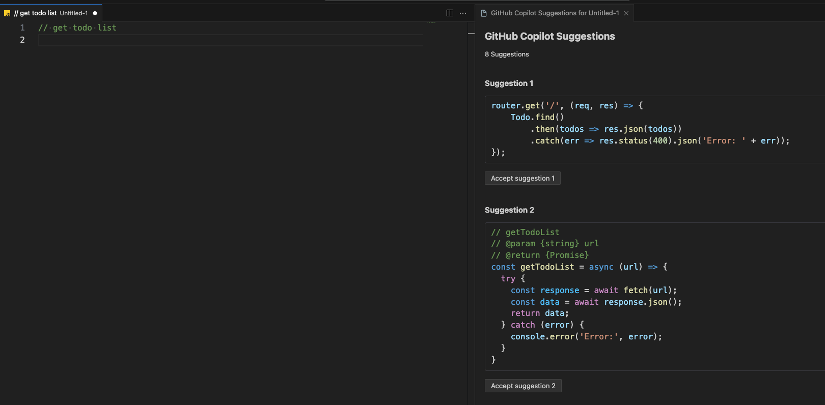Click the Split Editor Right icon
The image size is (825, 405).
click(x=450, y=13)
